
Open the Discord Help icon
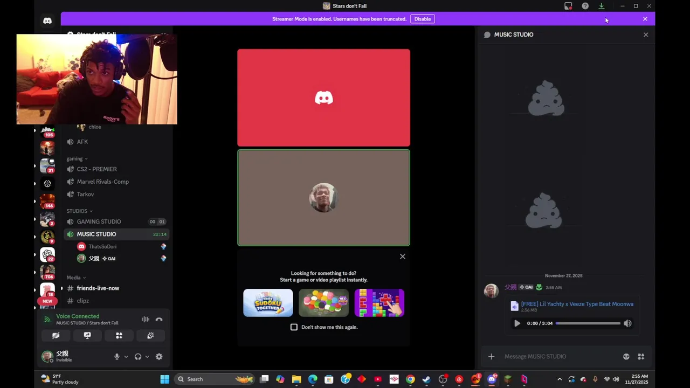[585, 6]
